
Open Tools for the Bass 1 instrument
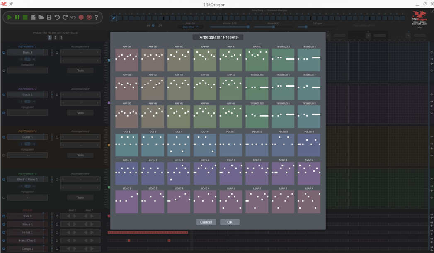[x=80, y=71]
